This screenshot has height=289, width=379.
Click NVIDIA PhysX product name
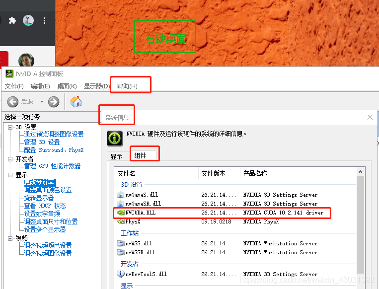click(x=261, y=221)
